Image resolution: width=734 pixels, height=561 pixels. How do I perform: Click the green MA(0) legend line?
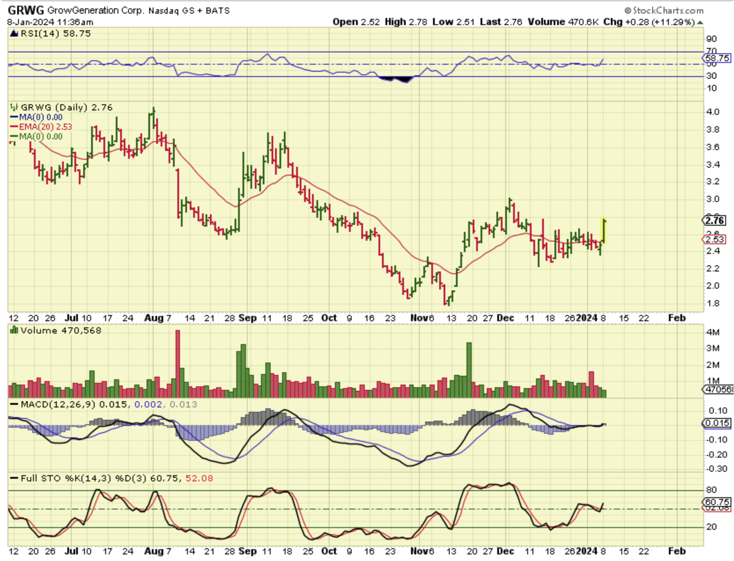[14, 137]
